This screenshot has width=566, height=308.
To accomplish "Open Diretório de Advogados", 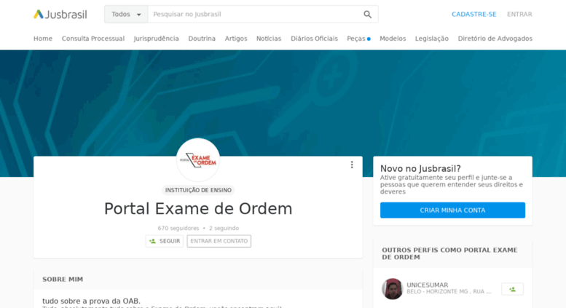I will click(495, 39).
